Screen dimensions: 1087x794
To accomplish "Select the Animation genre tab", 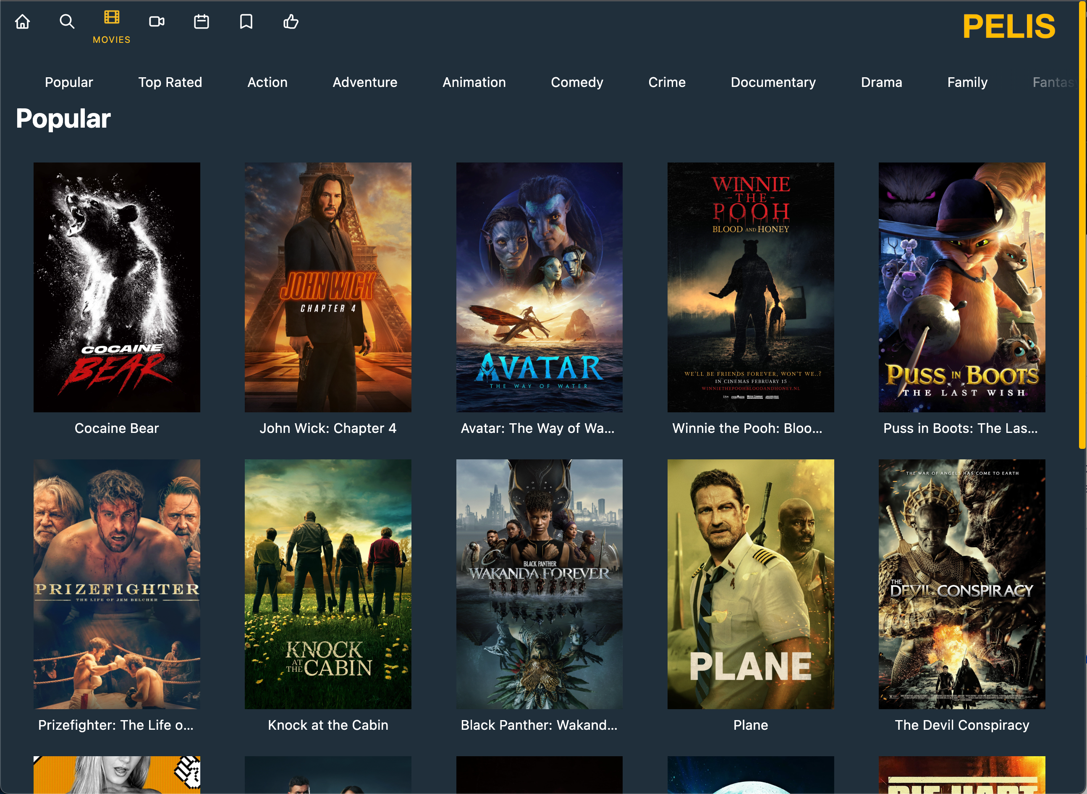I will [474, 82].
